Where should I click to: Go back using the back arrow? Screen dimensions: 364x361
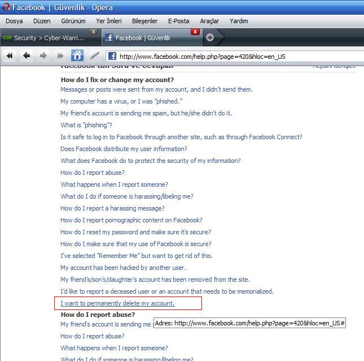click(27, 56)
